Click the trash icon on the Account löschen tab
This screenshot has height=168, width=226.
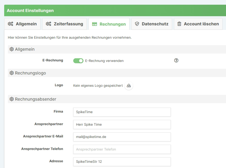tap(180, 24)
